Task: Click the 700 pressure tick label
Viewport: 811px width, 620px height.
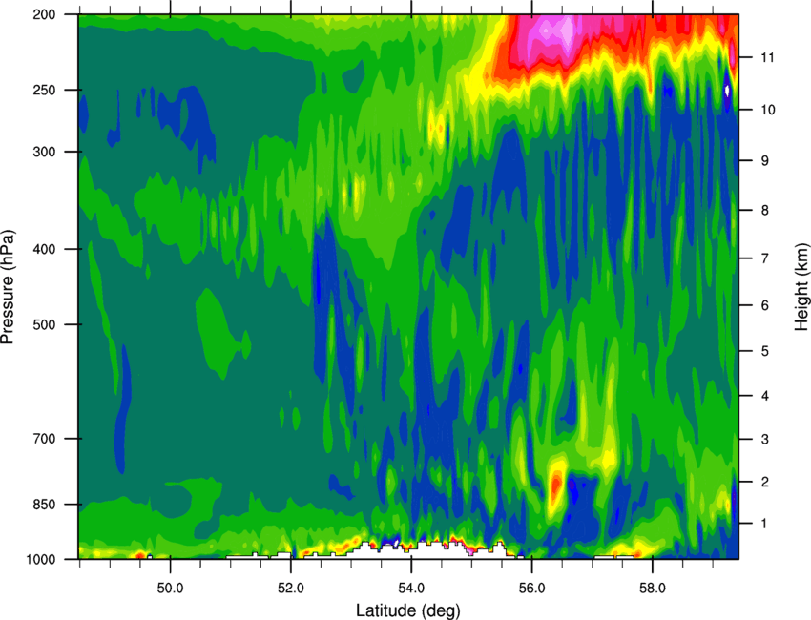Action: pyautogui.click(x=44, y=439)
